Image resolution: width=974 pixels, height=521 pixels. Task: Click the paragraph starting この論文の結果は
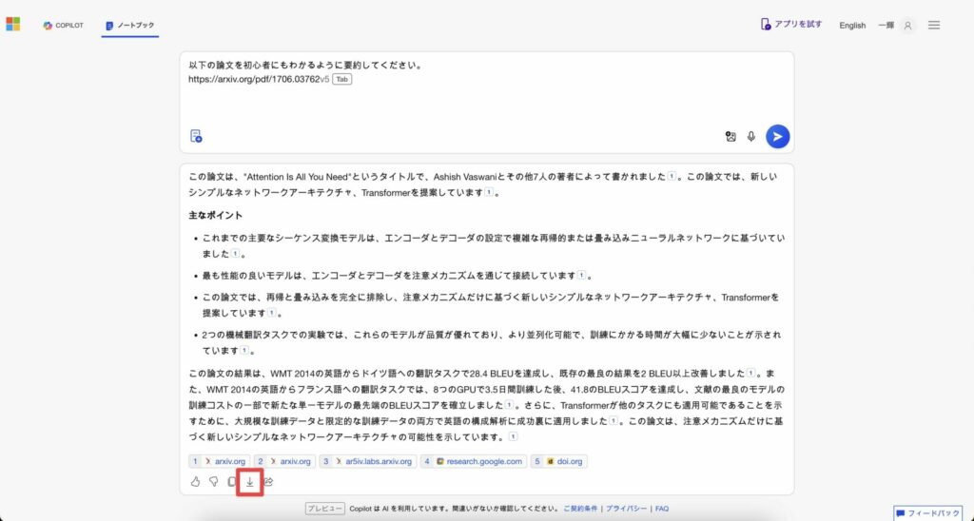(486, 405)
